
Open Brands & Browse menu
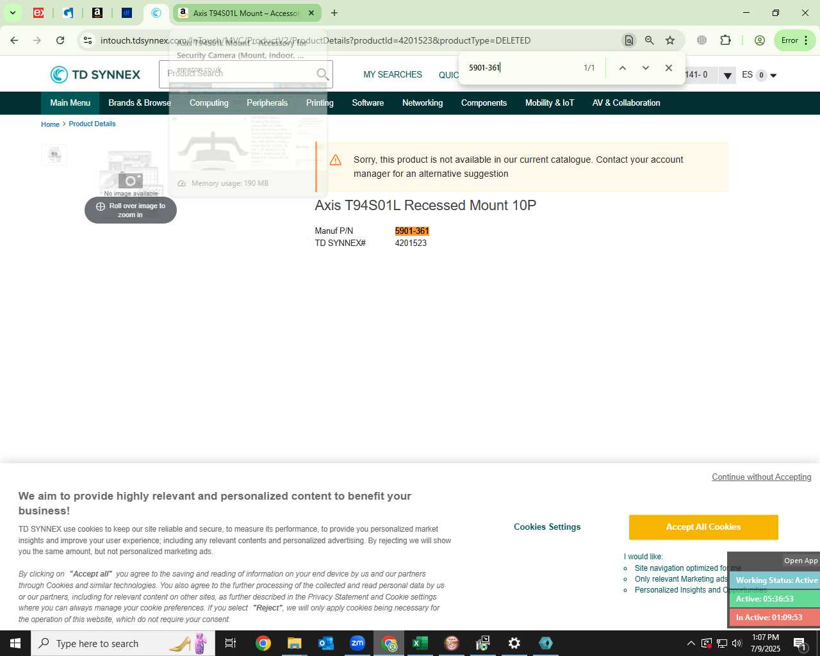(x=140, y=102)
